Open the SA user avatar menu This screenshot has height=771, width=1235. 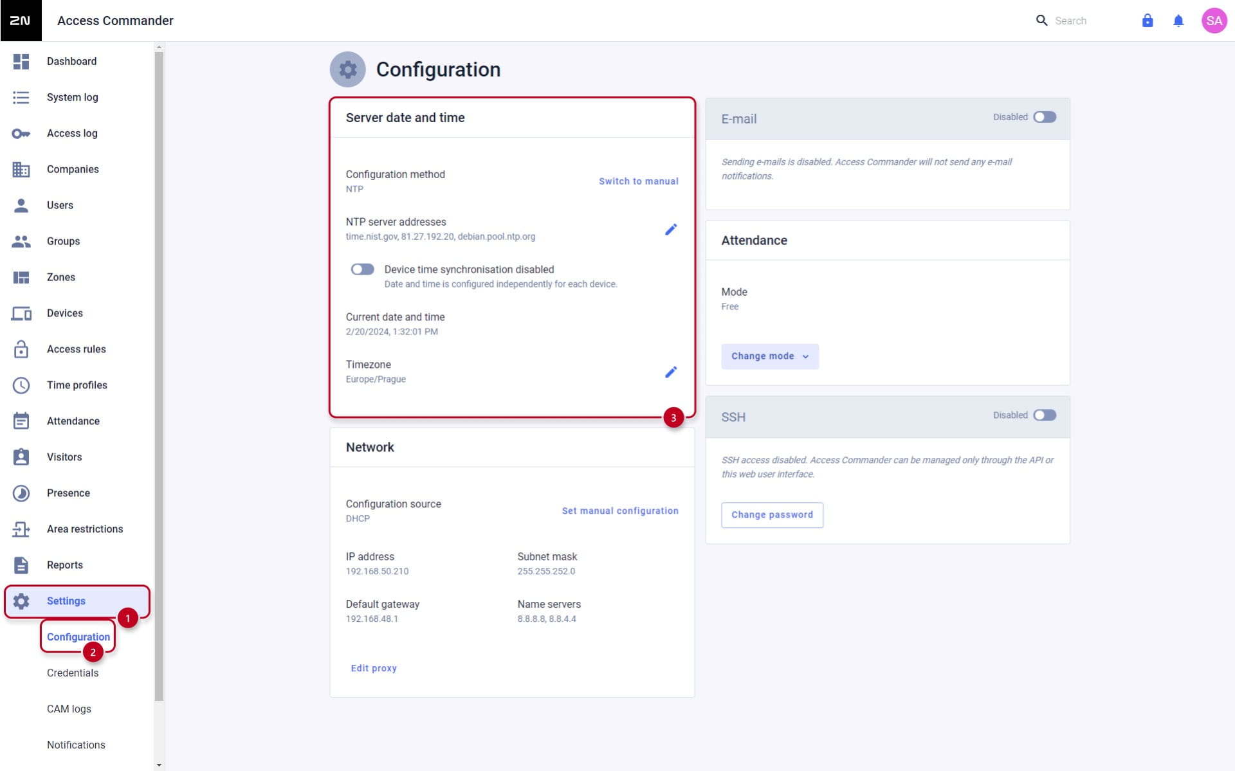(1214, 21)
